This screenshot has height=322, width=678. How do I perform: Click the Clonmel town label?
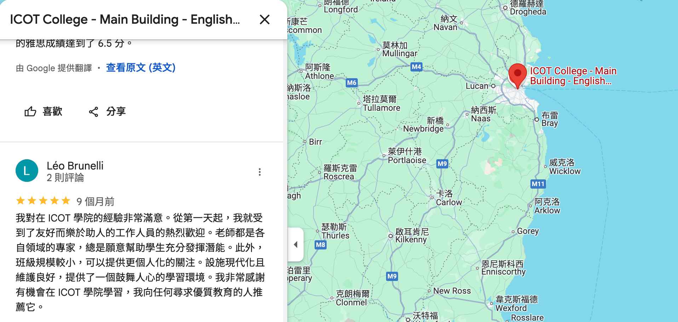352,298
